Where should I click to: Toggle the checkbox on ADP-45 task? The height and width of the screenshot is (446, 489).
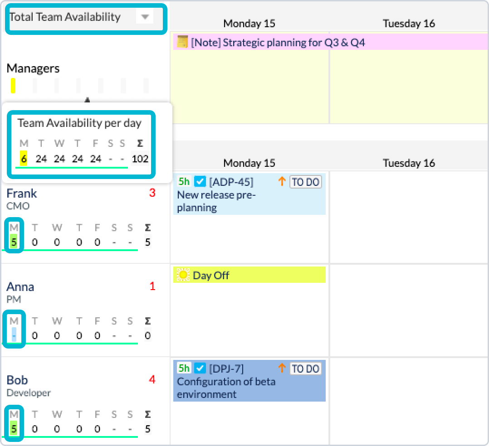200,182
